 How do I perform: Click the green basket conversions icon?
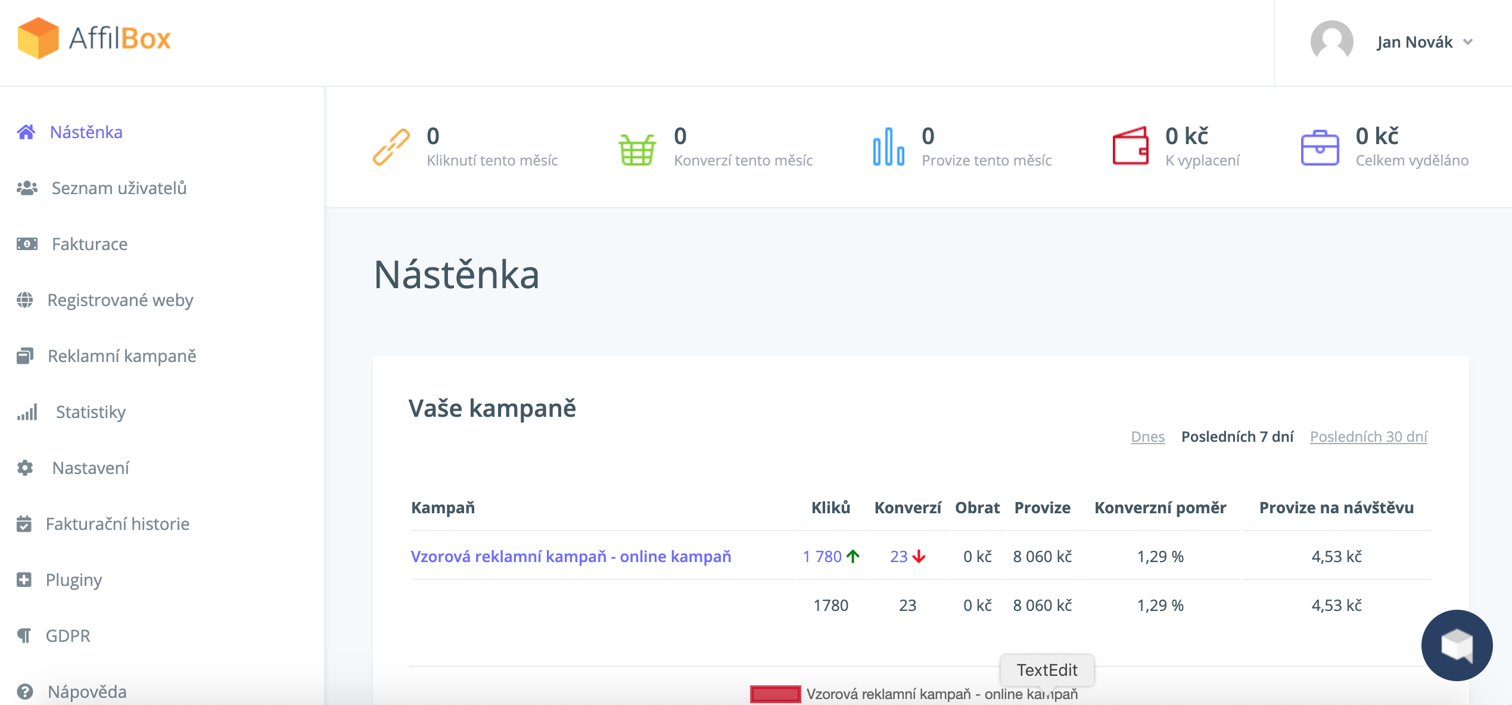pyautogui.click(x=637, y=149)
